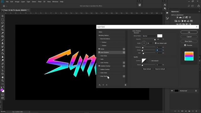Screen dimensions: 201x113
Task: Click Make Default button
Action: [x=147, y=69]
